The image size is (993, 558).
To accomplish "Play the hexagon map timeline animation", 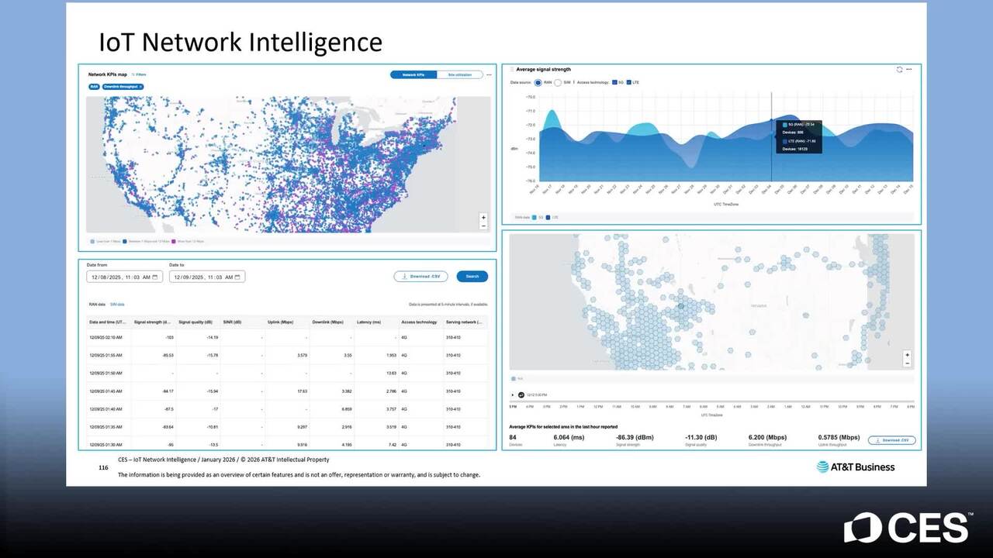I will [513, 394].
